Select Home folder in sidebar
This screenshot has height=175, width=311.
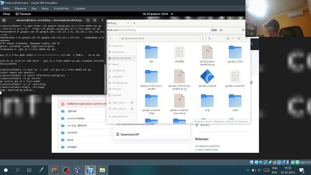click(x=121, y=58)
